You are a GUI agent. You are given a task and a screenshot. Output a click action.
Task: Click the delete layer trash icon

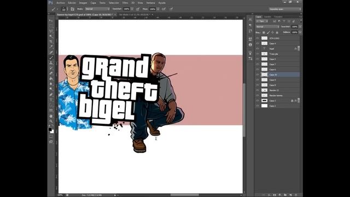click(296, 195)
